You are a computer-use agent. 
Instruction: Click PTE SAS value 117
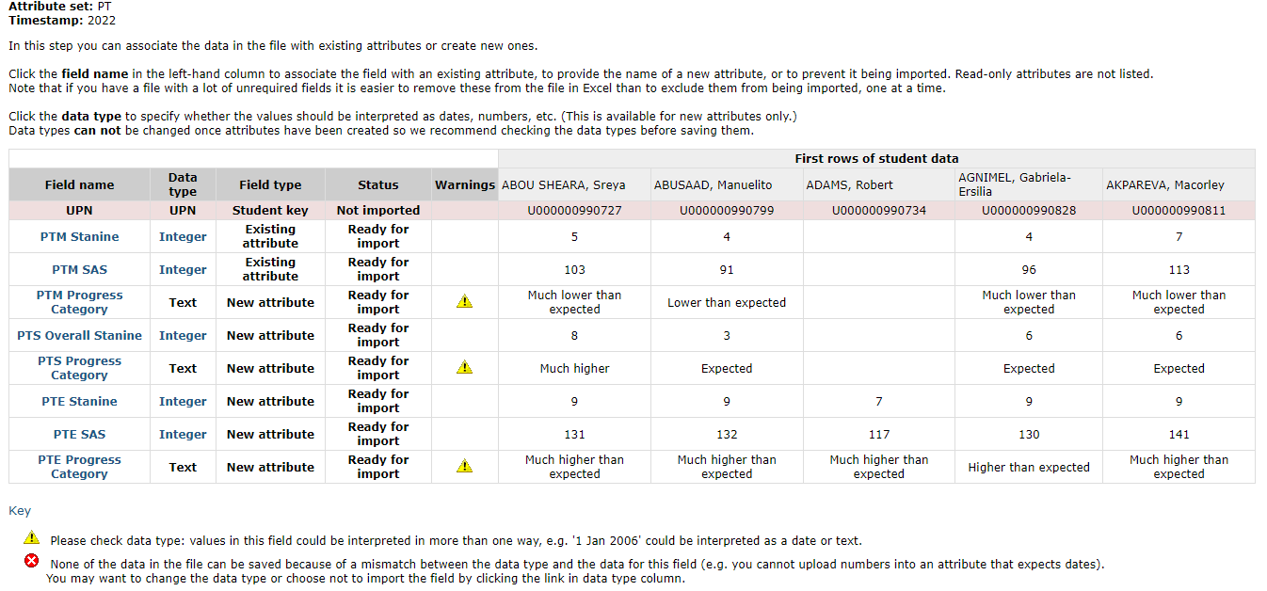tap(878, 434)
